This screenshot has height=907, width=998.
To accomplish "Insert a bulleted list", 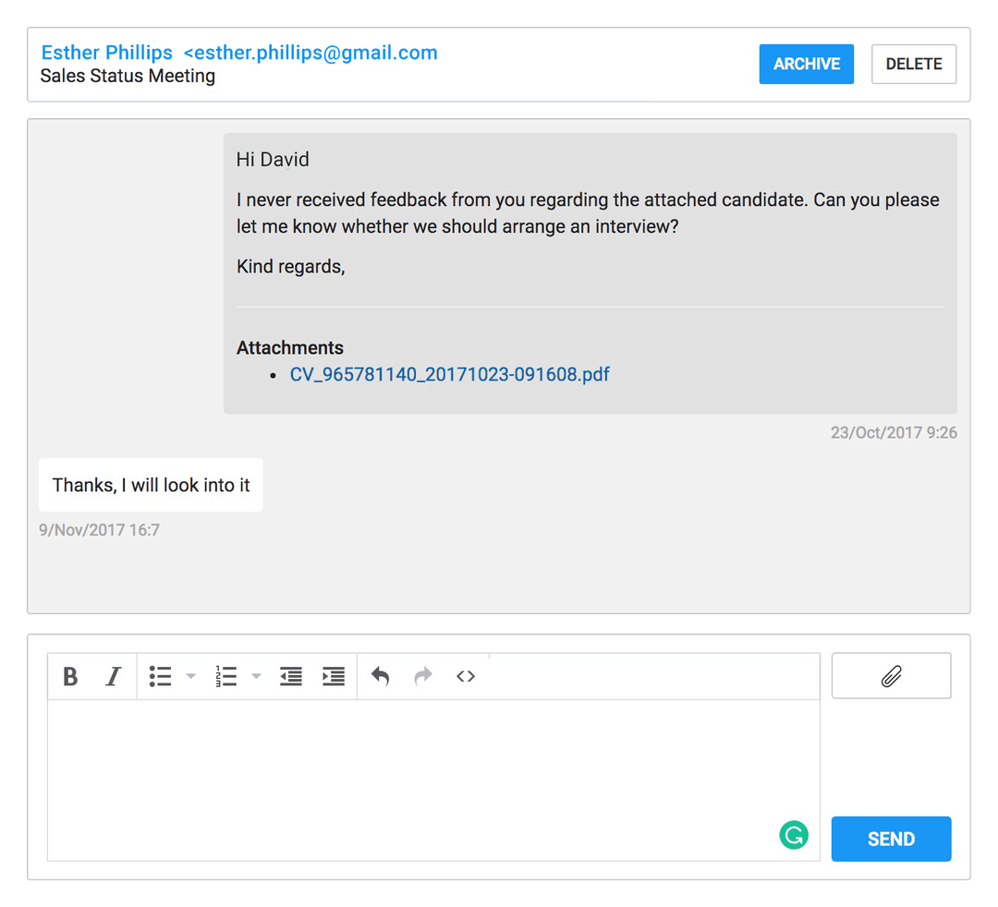I will coord(161,677).
